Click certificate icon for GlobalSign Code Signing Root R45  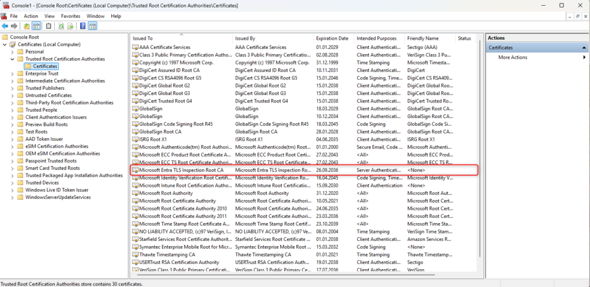135,124
